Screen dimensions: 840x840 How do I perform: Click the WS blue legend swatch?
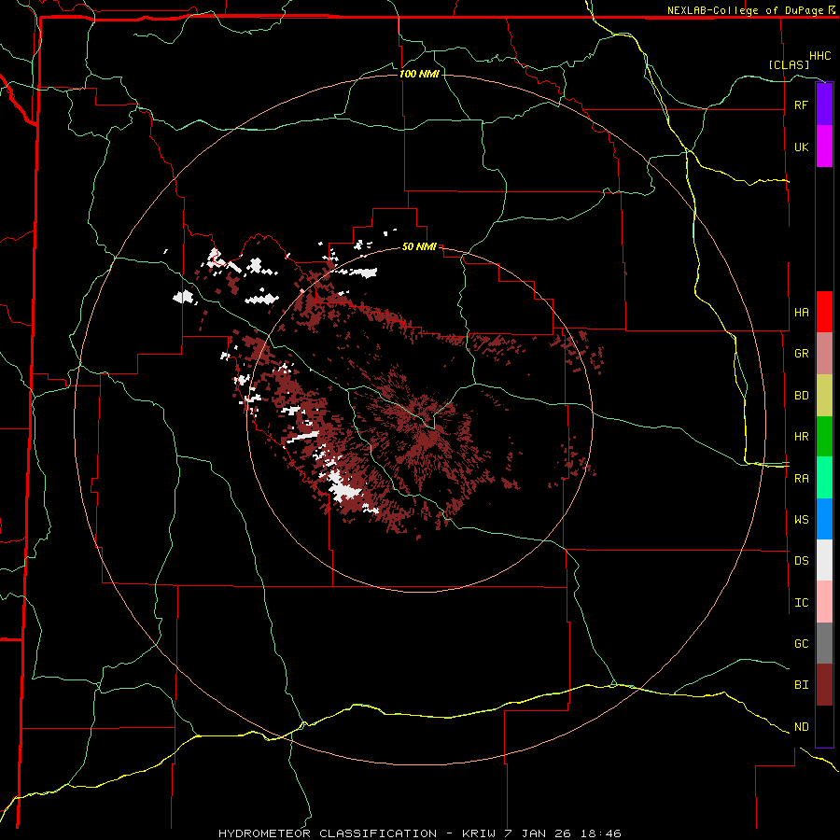coord(824,519)
